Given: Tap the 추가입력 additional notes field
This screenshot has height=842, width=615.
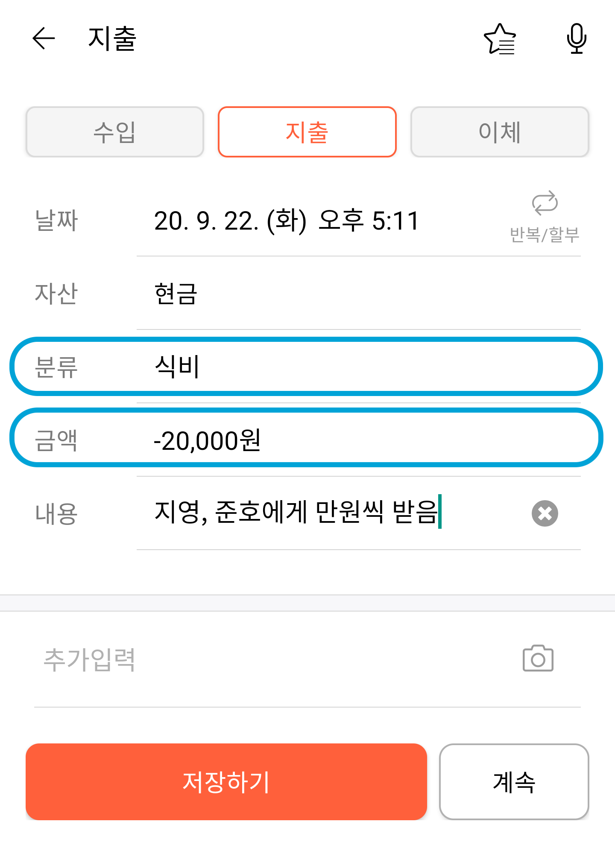Looking at the screenshot, I should [x=273, y=660].
